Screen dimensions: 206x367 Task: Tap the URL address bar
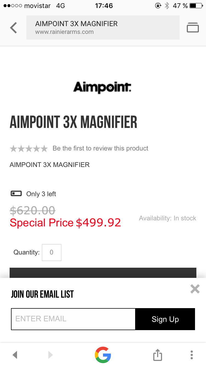[x=103, y=28]
